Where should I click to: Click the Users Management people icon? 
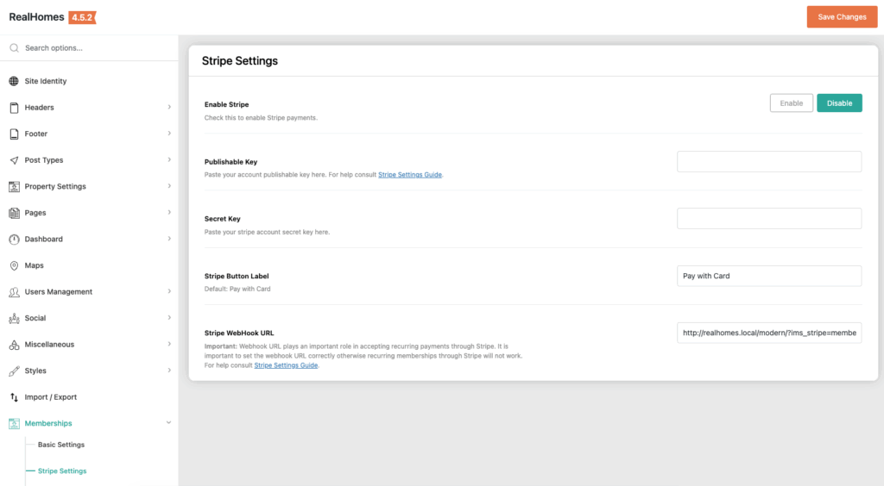click(14, 292)
